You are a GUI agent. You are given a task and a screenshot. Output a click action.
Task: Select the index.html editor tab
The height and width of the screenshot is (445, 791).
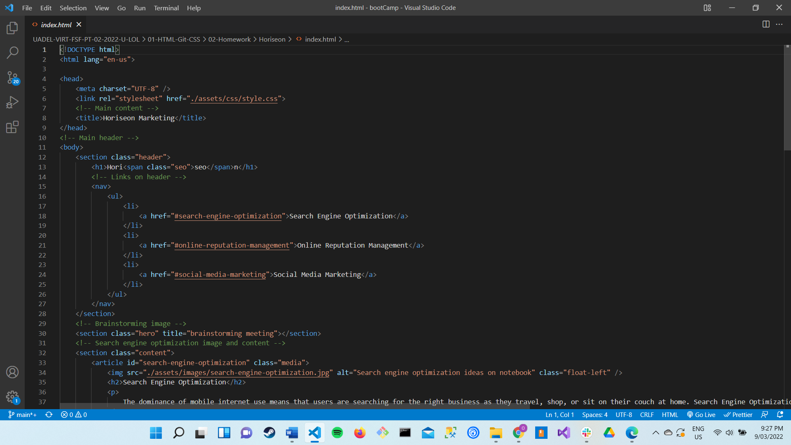pyautogui.click(x=56, y=24)
